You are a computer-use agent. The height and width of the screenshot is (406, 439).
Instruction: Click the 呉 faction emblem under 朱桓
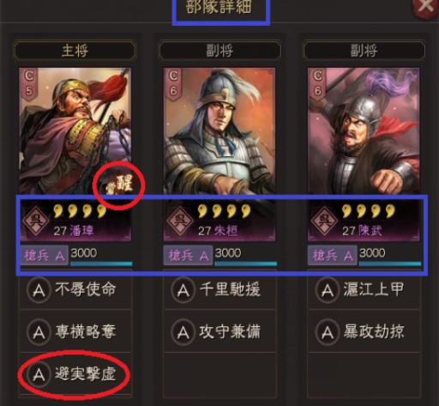180,221
